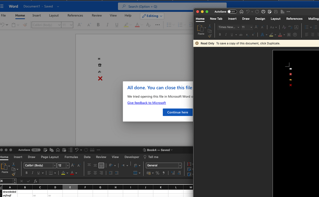
Task: Close the Read Only notification bar
Action: (x=197, y=43)
